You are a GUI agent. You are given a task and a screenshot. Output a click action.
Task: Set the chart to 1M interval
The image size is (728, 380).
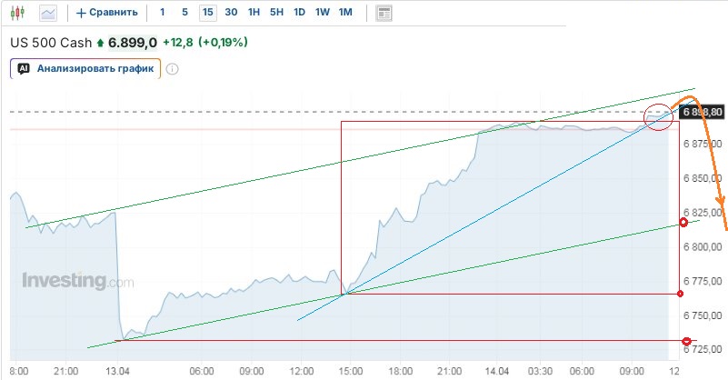click(345, 13)
